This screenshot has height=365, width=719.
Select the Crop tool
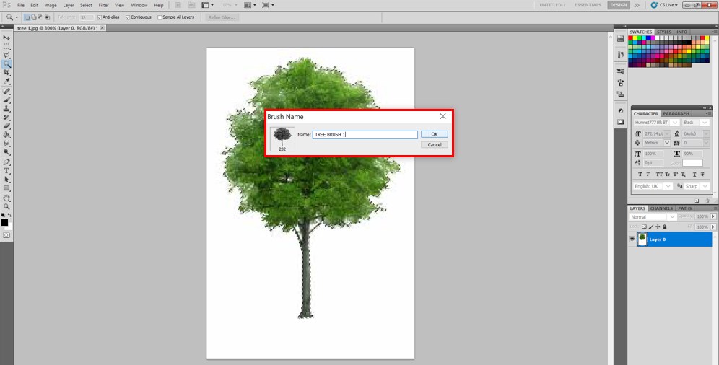point(6,72)
